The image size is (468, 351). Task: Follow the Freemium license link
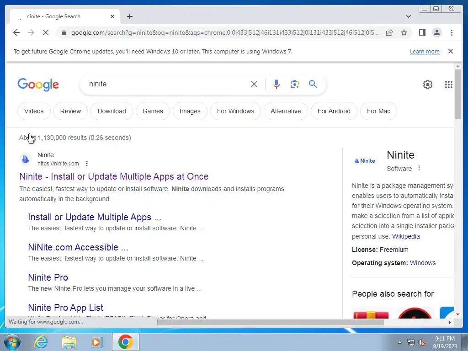[x=394, y=250]
